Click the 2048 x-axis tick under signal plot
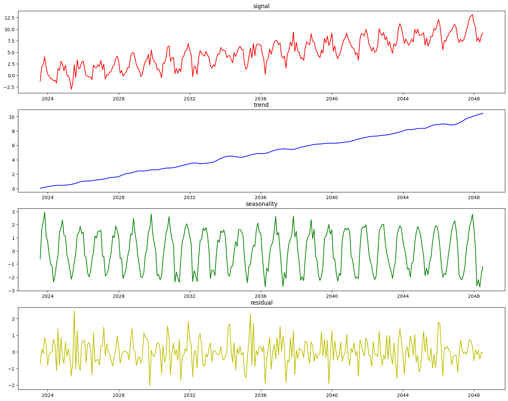Image resolution: width=508 pixels, height=401 pixels. click(474, 99)
